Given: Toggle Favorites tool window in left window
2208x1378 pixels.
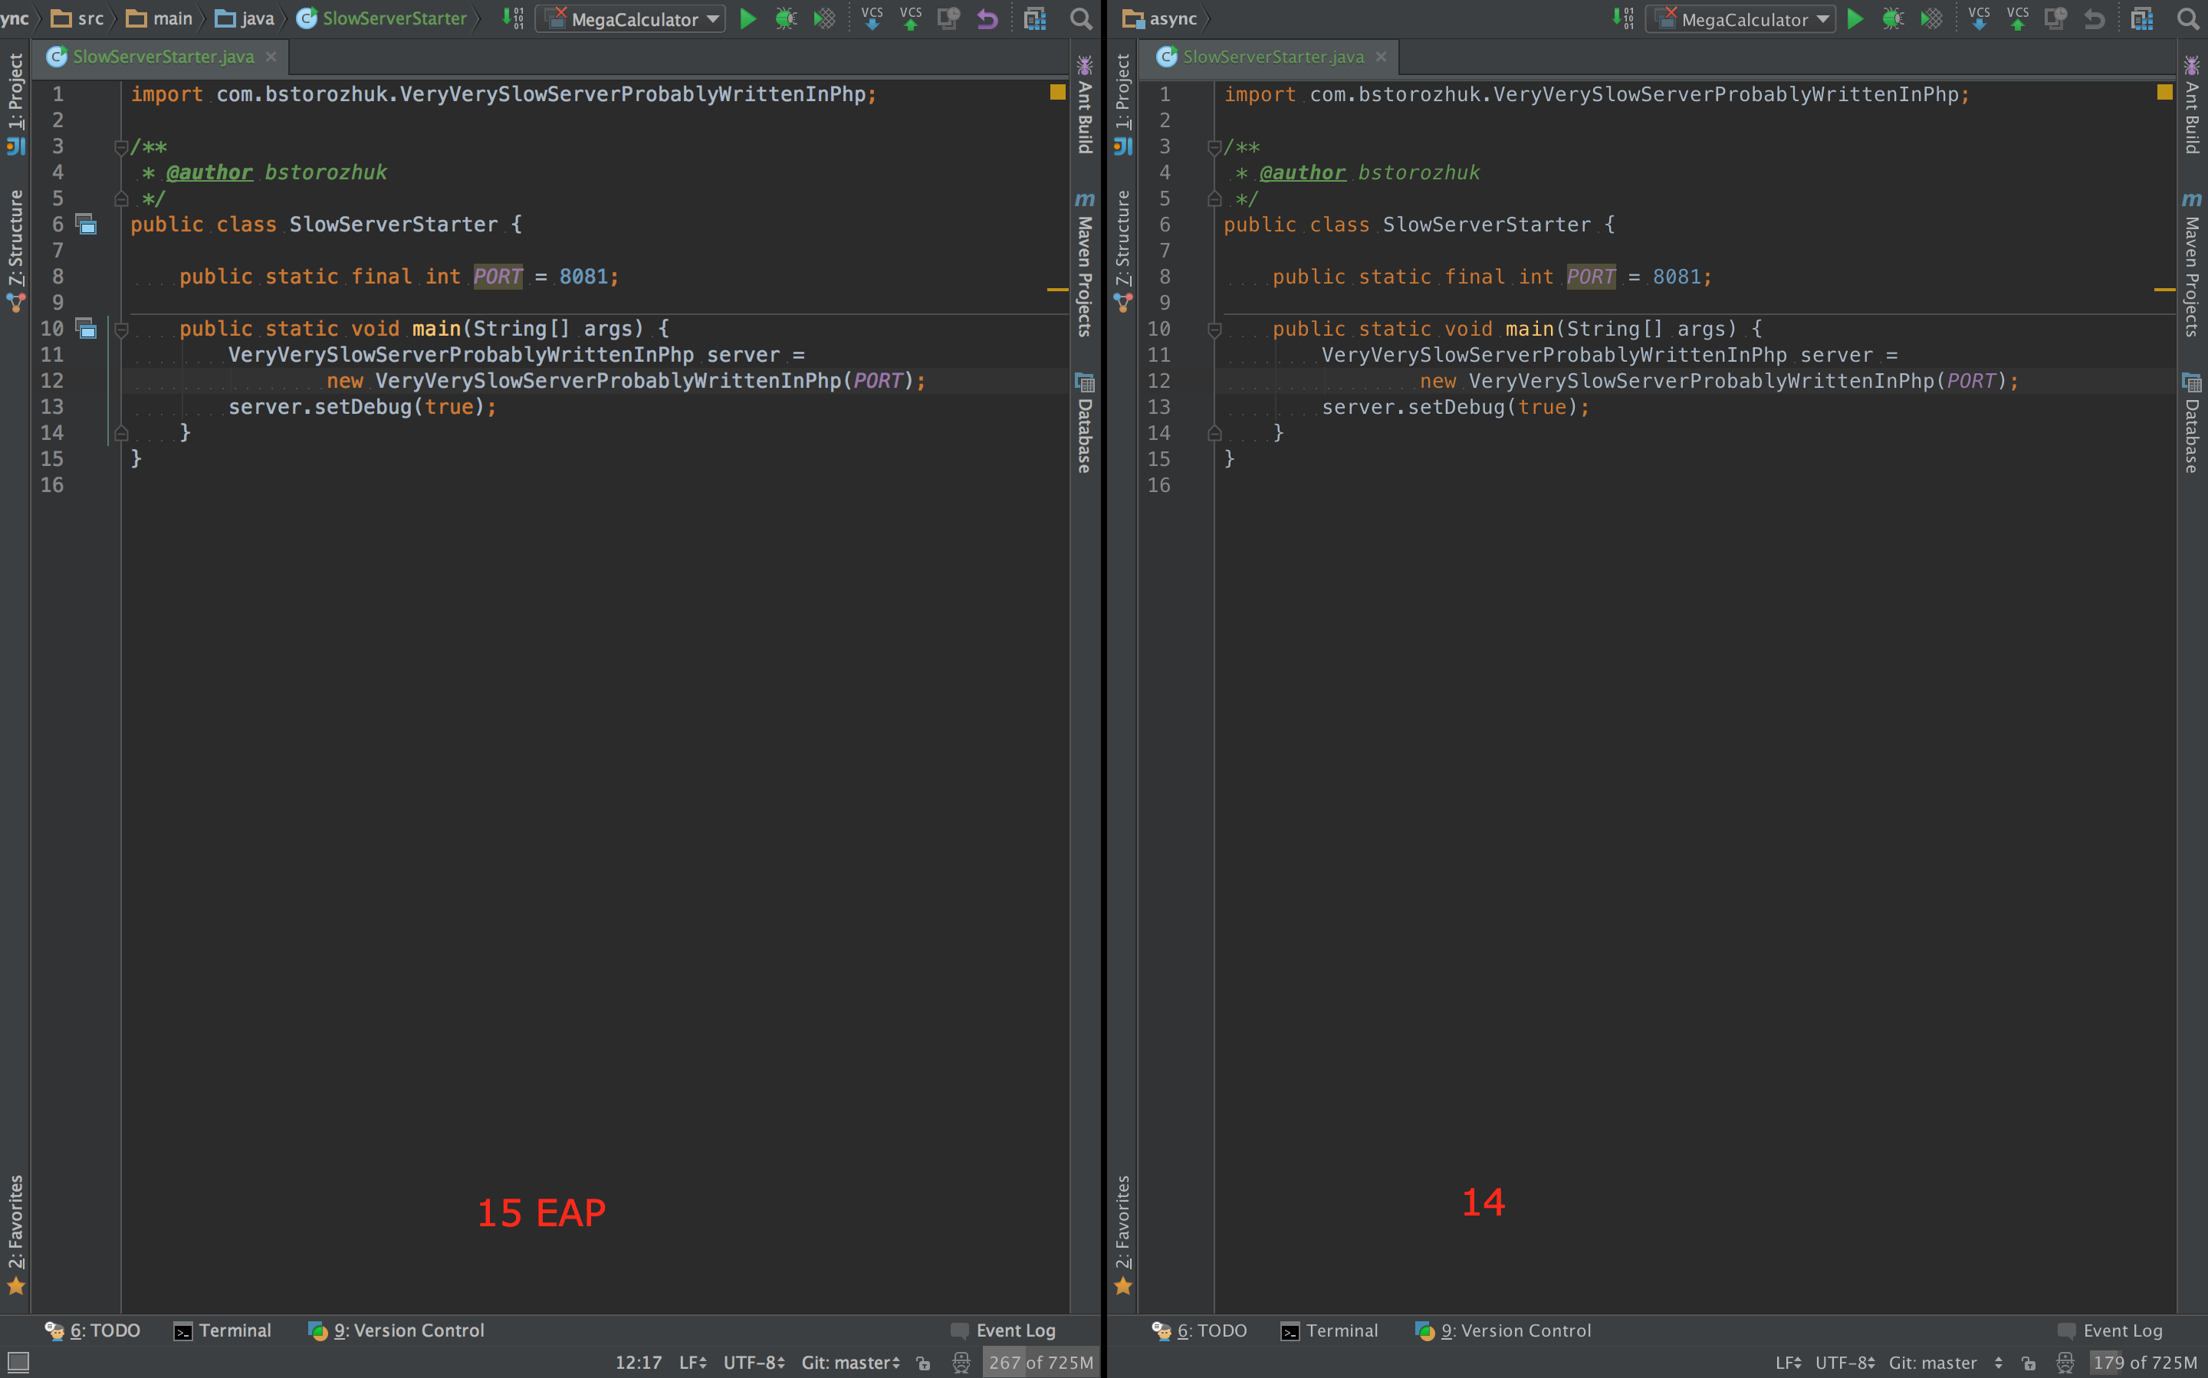Looking at the screenshot, I should tap(15, 1234).
